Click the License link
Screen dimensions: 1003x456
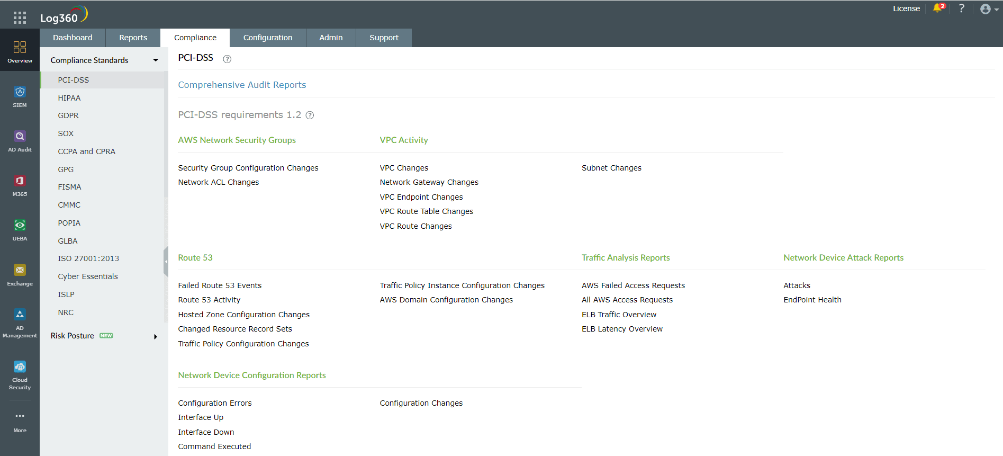pyautogui.click(x=906, y=8)
